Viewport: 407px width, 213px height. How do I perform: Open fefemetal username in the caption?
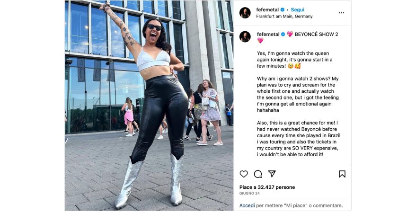[268, 34]
